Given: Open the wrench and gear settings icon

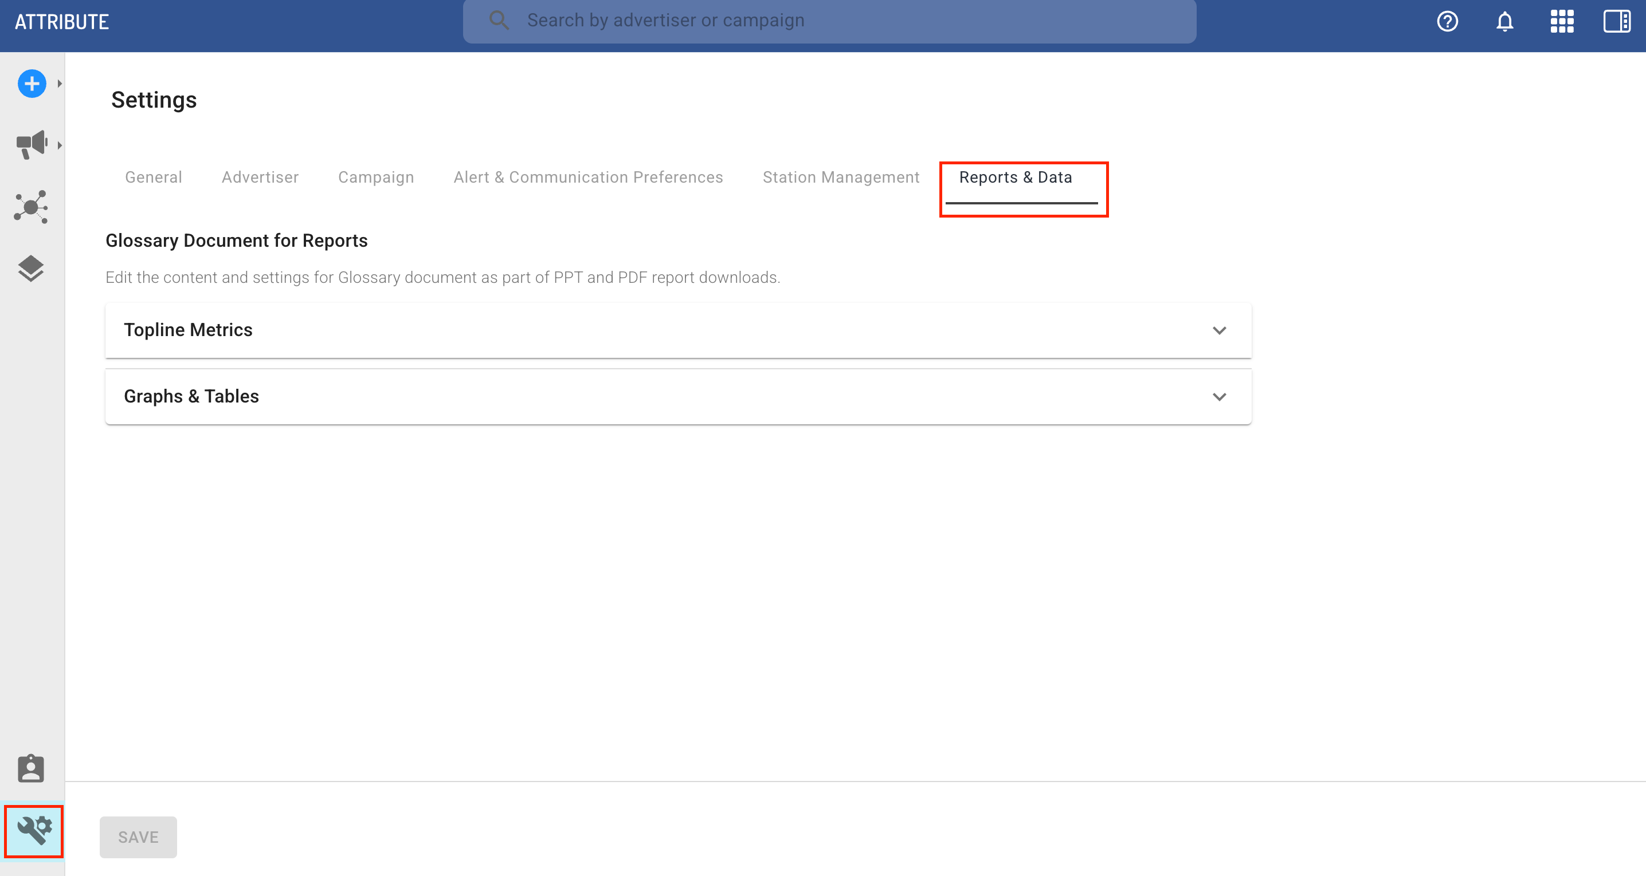Looking at the screenshot, I should click(34, 830).
